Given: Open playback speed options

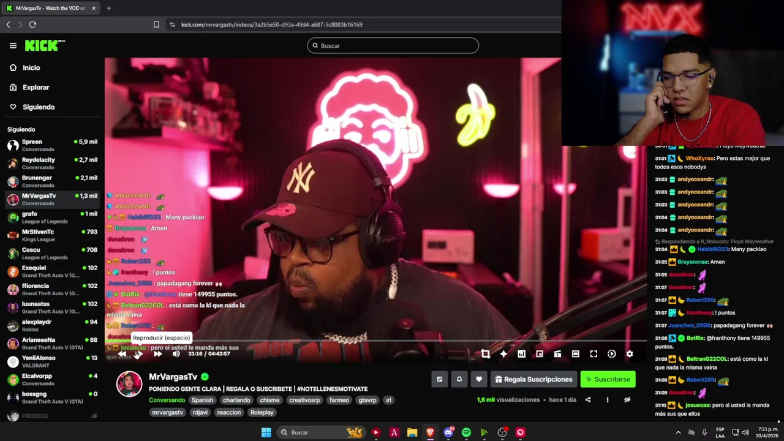Looking at the screenshot, I should pyautogui.click(x=611, y=353).
